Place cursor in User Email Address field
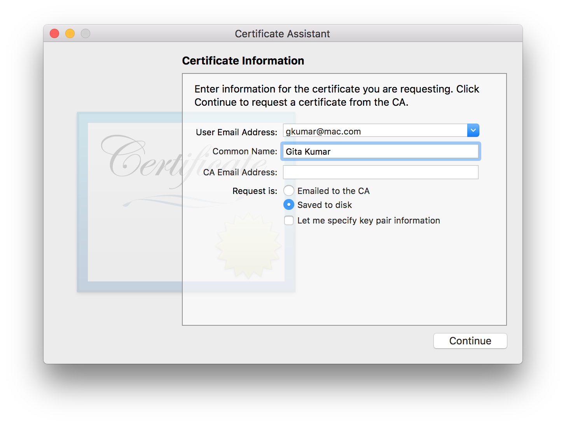The height and width of the screenshot is (426, 566). (373, 131)
